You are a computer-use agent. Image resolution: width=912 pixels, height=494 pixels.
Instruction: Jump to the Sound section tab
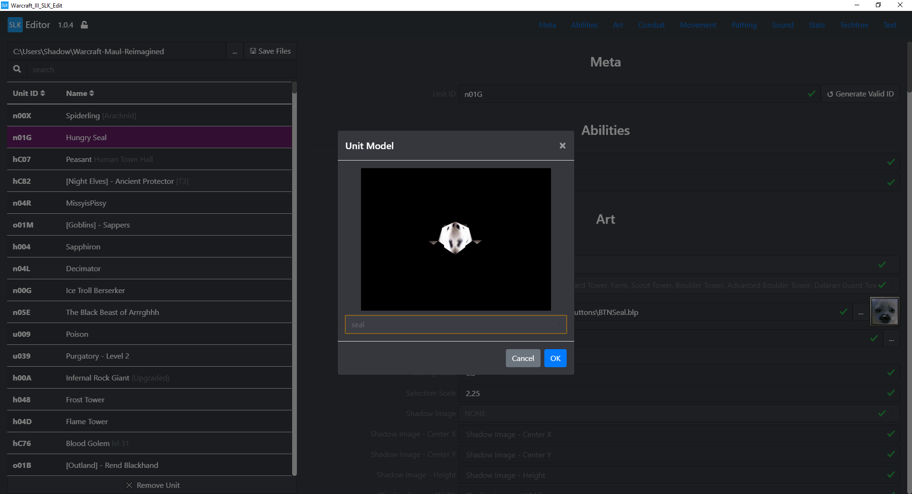tap(782, 25)
